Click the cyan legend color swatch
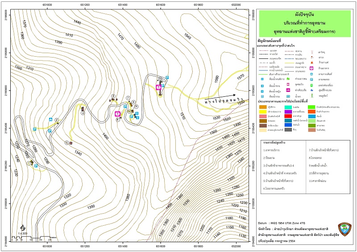The height and width of the screenshot is (252, 357). [288, 107]
